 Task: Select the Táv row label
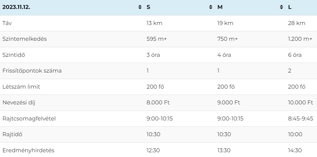(7, 23)
